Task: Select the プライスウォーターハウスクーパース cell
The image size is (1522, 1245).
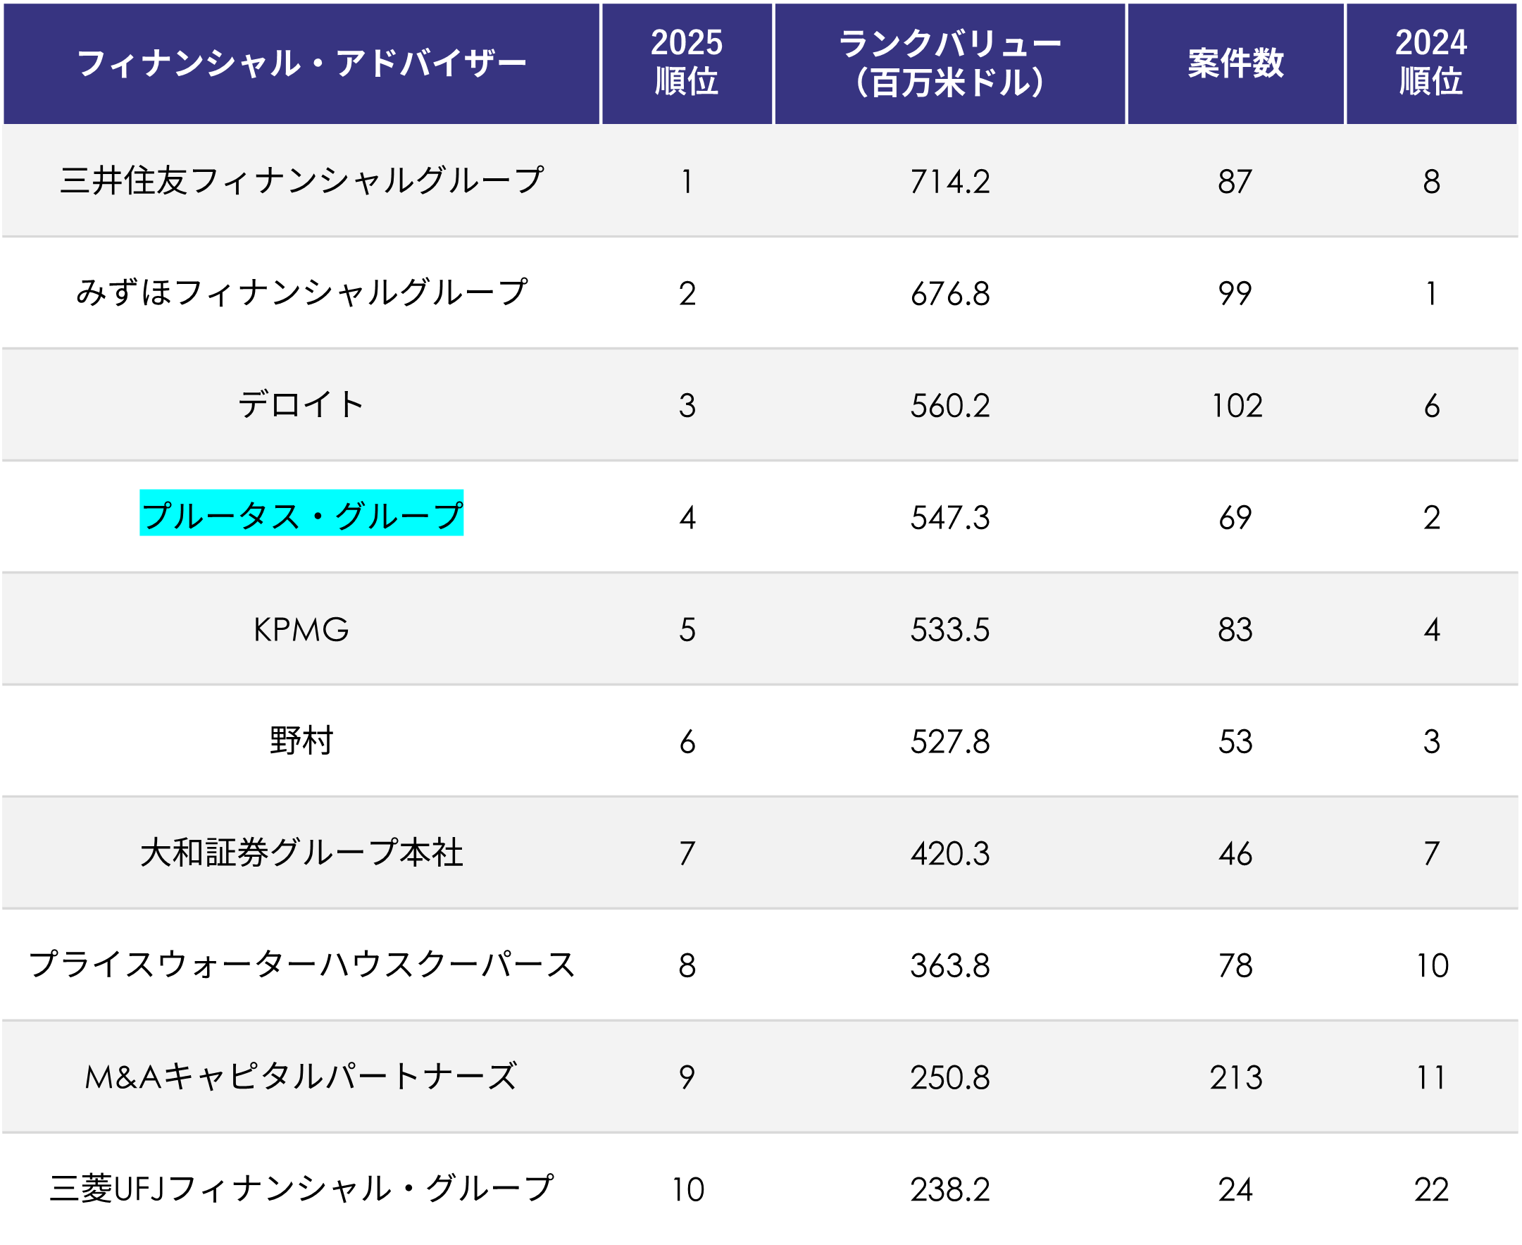Action: click(x=301, y=965)
